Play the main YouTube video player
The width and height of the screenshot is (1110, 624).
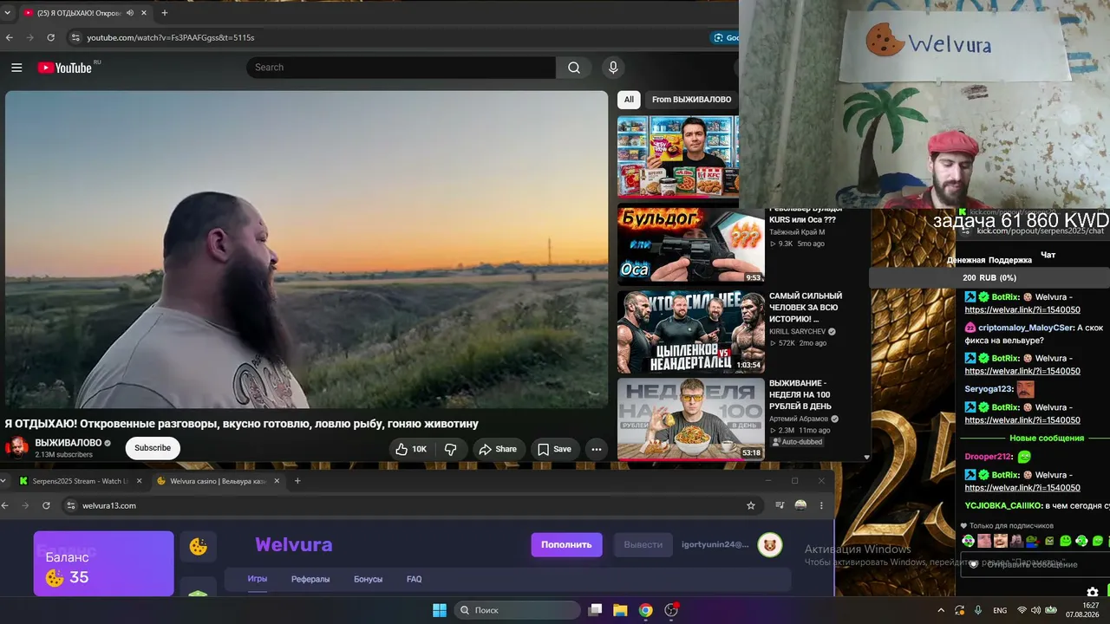click(307, 250)
